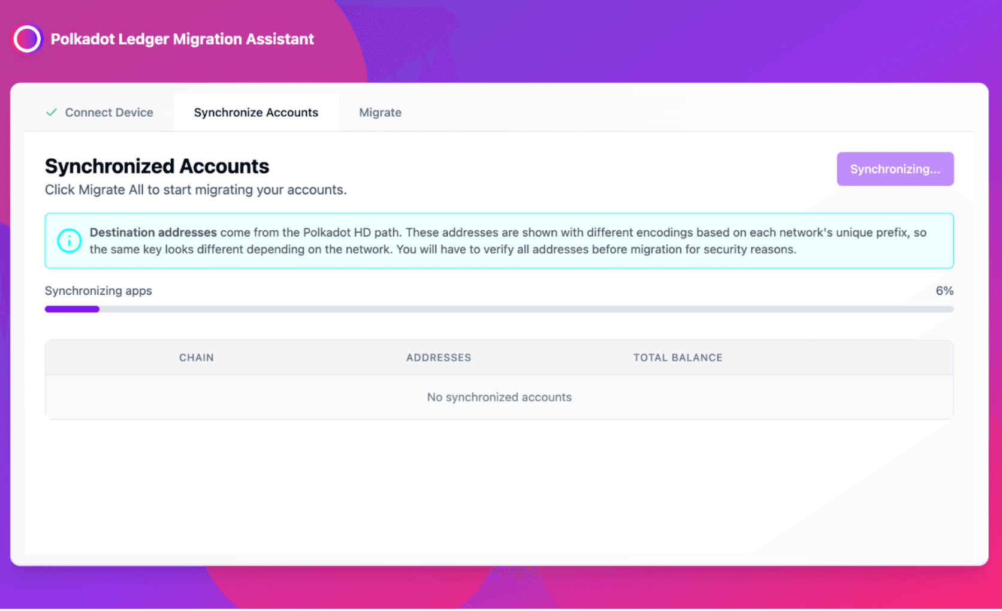Click the Synchronized Accounts heading
Image resolution: width=1002 pixels, height=611 pixels.
157,167
